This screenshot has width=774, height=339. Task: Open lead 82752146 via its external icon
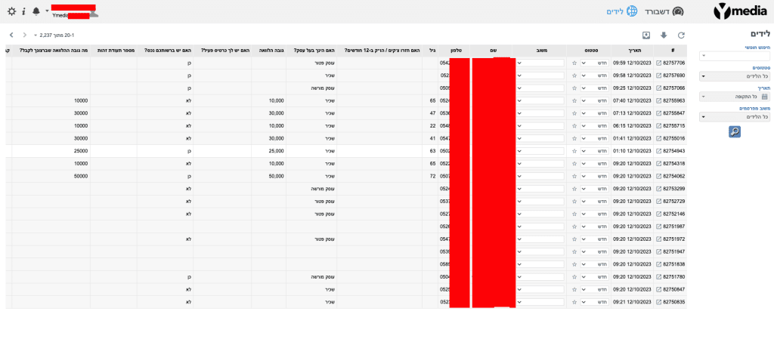(x=658, y=214)
